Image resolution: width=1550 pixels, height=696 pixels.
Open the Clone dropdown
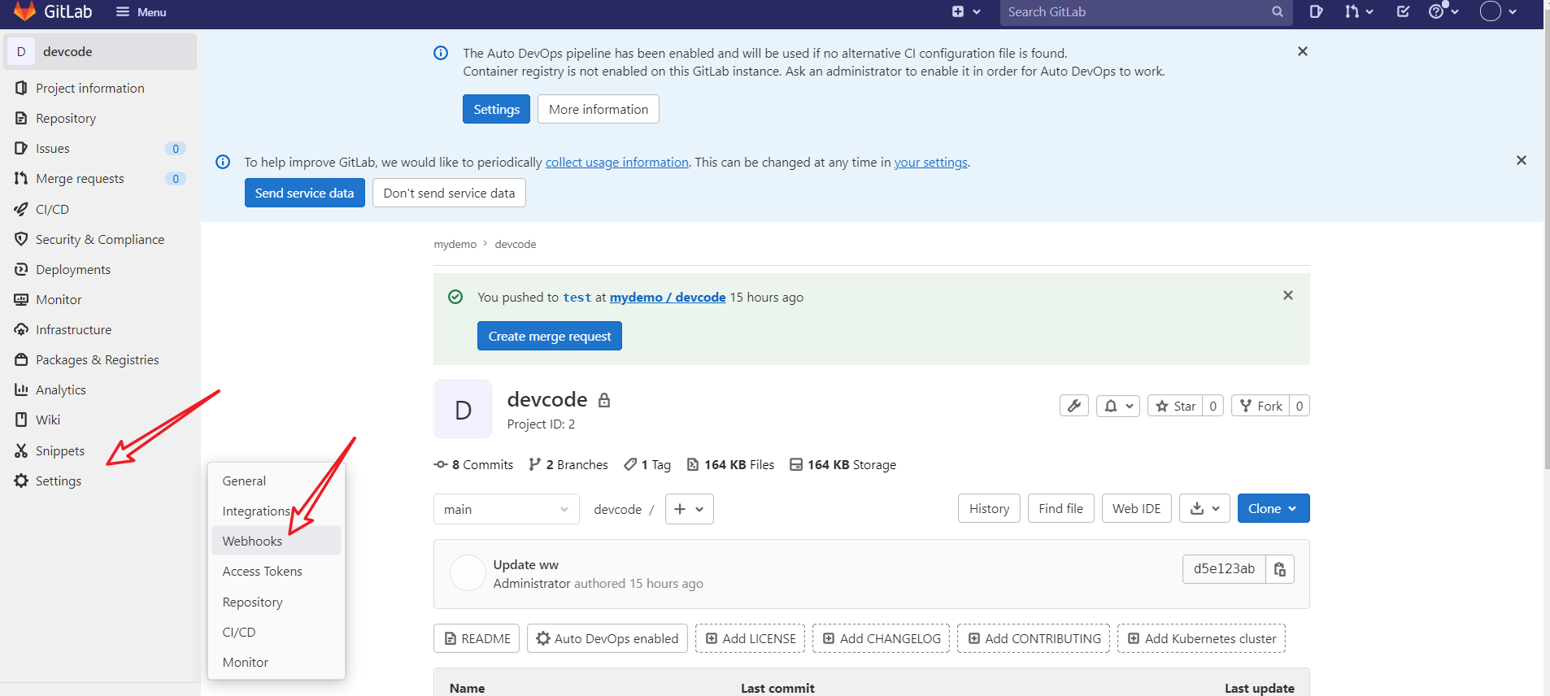[1274, 508]
